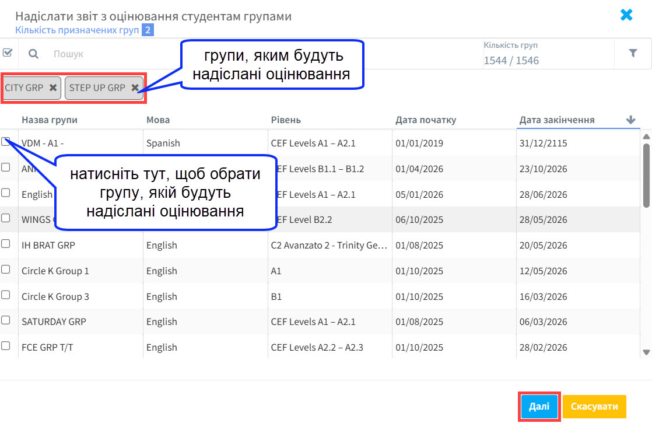Click the Скасувати button

point(594,407)
